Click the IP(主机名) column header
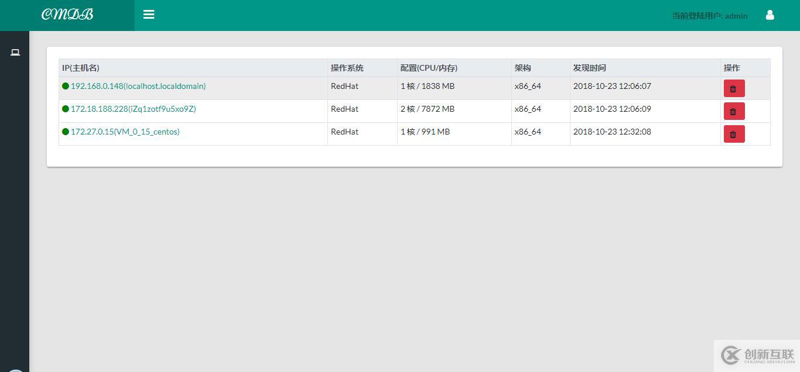The image size is (800, 372). click(81, 68)
